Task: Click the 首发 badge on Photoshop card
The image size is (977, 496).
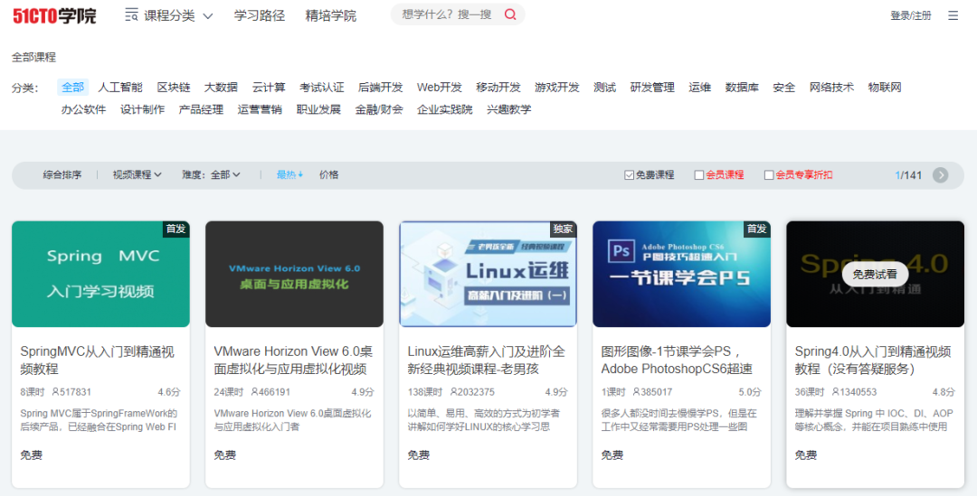Action: [x=756, y=229]
